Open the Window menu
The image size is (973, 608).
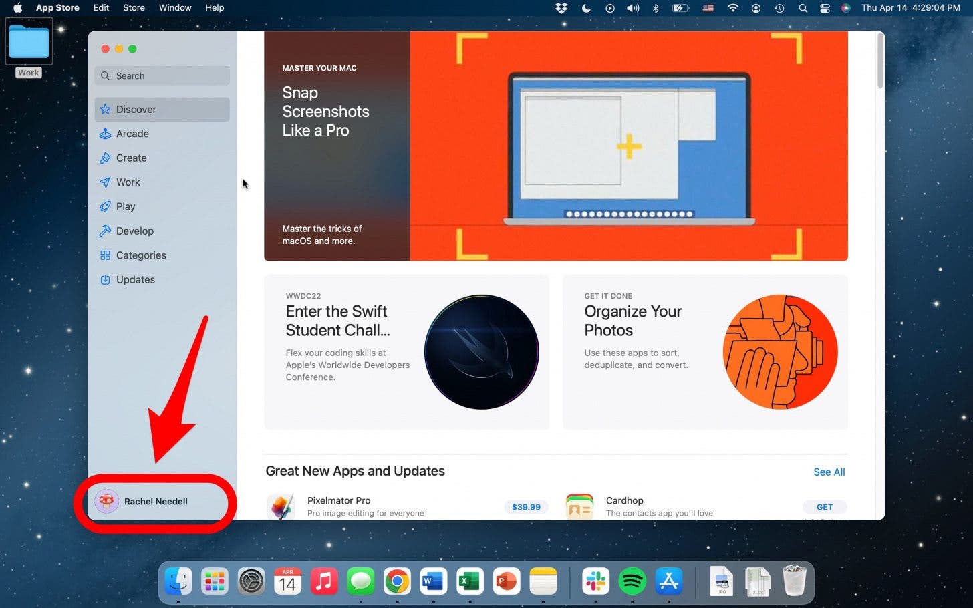[x=175, y=8]
